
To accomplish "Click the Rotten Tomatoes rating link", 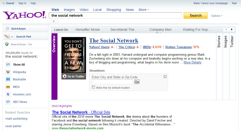I will tap(178, 47).
